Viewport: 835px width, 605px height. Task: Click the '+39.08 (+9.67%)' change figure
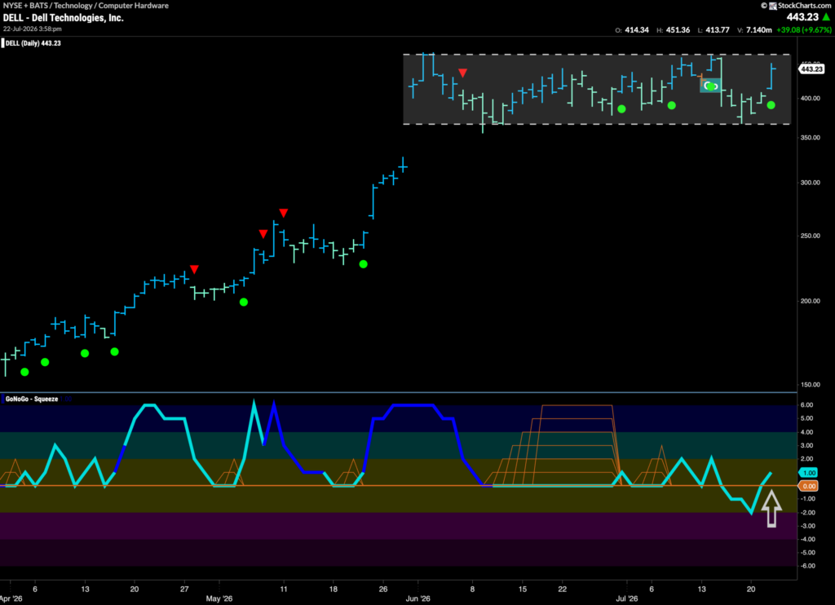point(804,30)
